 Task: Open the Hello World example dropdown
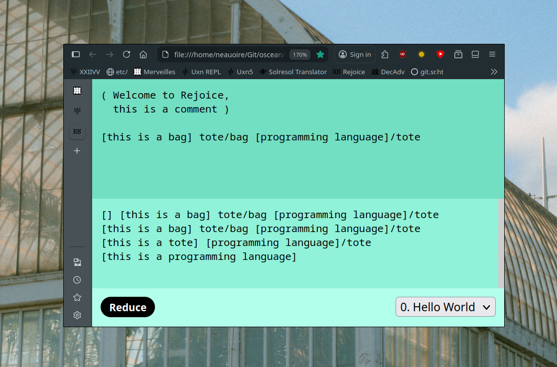[x=445, y=307]
